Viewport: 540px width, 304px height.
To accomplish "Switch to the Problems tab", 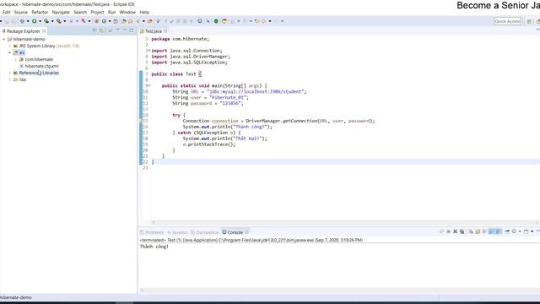I will (152, 232).
